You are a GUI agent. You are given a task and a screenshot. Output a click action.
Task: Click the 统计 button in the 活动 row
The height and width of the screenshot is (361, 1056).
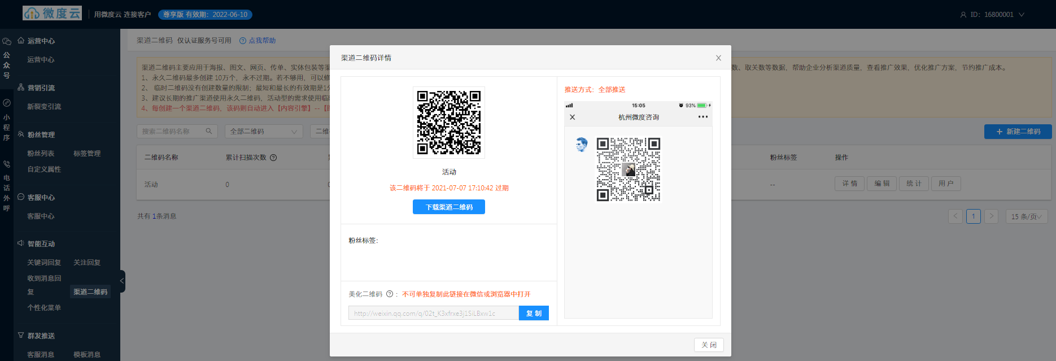point(914,184)
